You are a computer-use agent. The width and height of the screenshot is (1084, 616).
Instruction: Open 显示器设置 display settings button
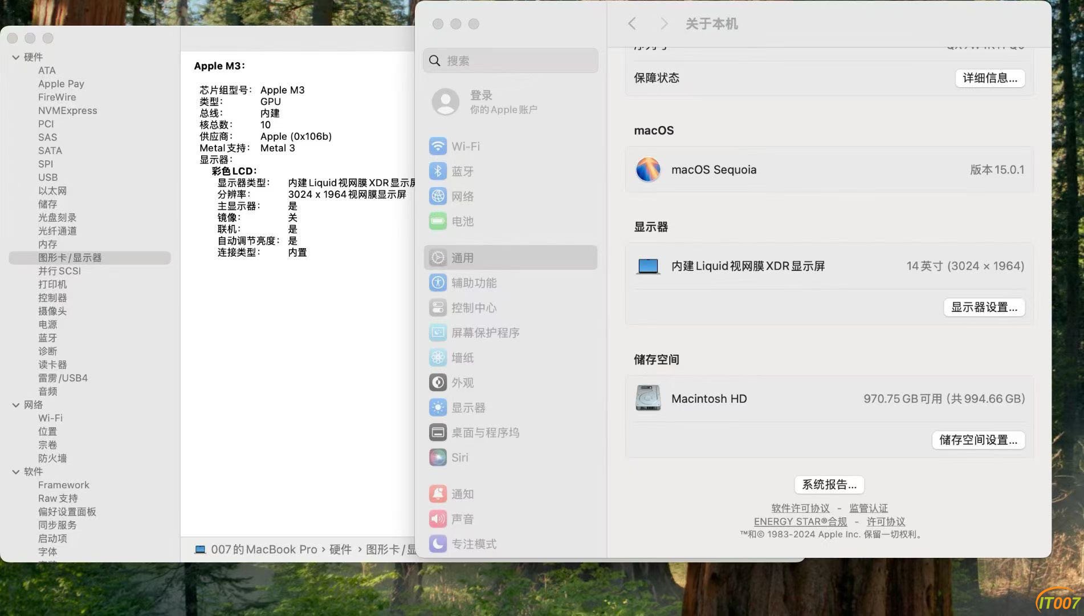(984, 307)
